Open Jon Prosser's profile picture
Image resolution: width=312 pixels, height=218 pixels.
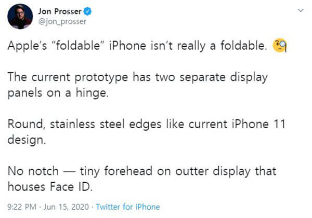click(x=20, y=17)
